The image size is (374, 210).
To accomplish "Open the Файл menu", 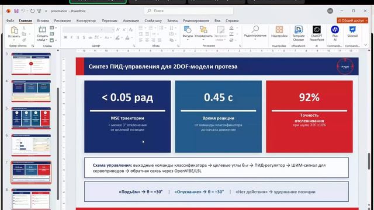I will coord(11,21).
